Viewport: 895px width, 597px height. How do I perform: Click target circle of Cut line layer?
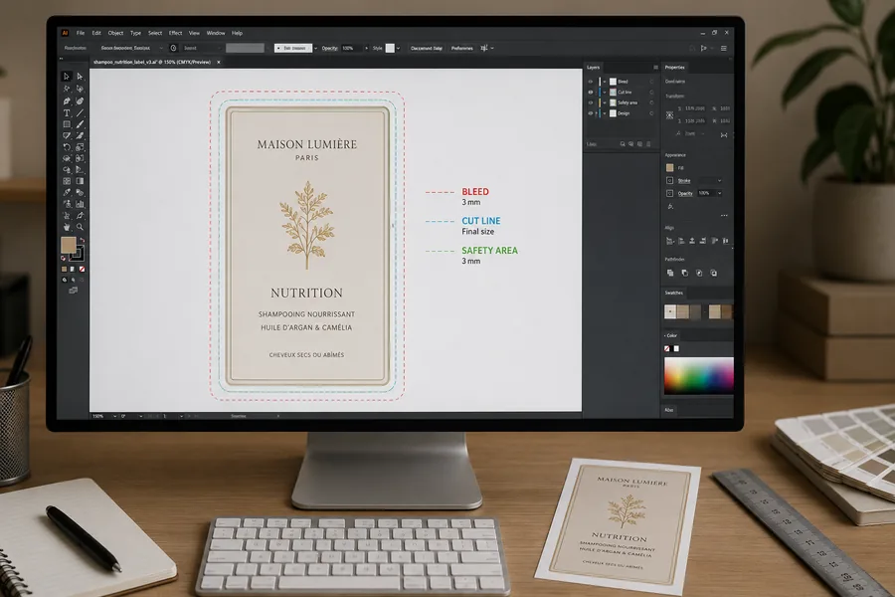tap(651, 92)
